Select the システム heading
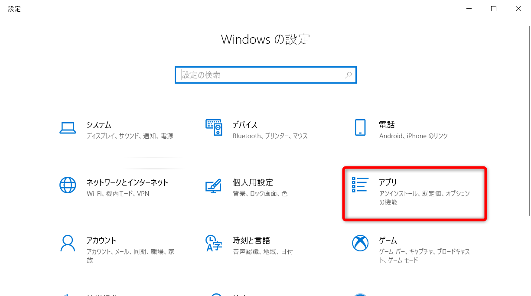The height and width of the screenshot is (296, 531). tap(99, 125)
